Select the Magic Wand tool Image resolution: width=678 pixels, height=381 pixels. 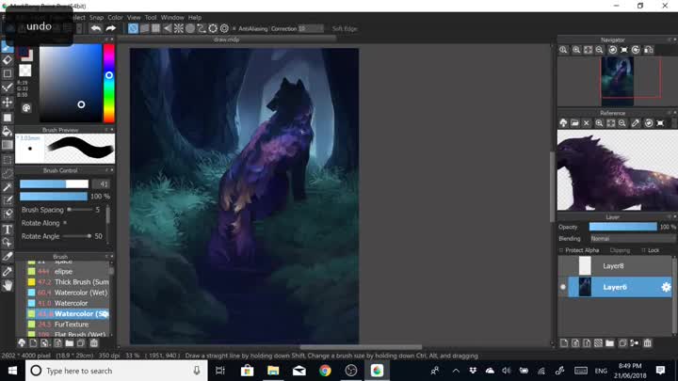8,186
